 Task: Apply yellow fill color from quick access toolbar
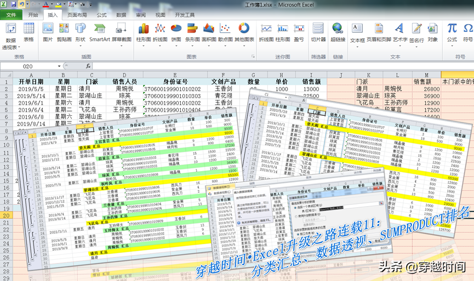click(58, 4)
